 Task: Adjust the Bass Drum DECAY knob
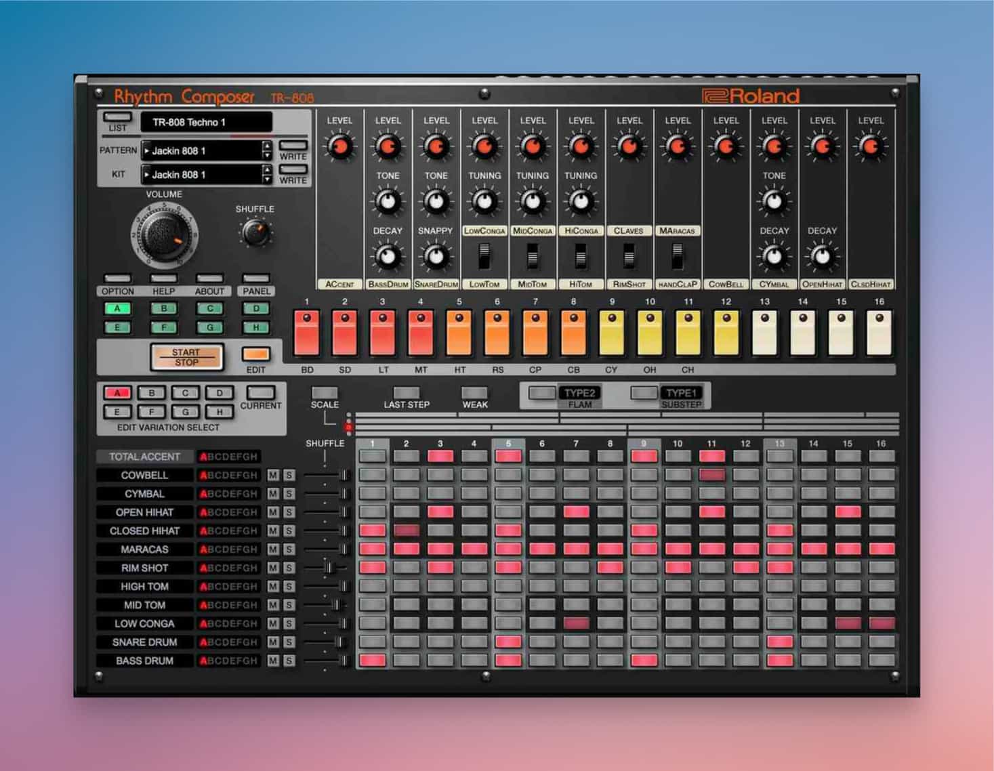pos(388,257)
